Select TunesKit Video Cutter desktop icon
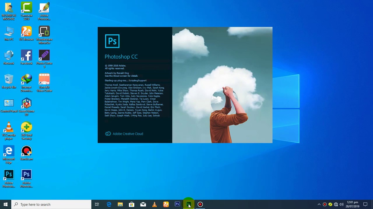The width and height of the screenshot is (373, 209). point(44,83)
